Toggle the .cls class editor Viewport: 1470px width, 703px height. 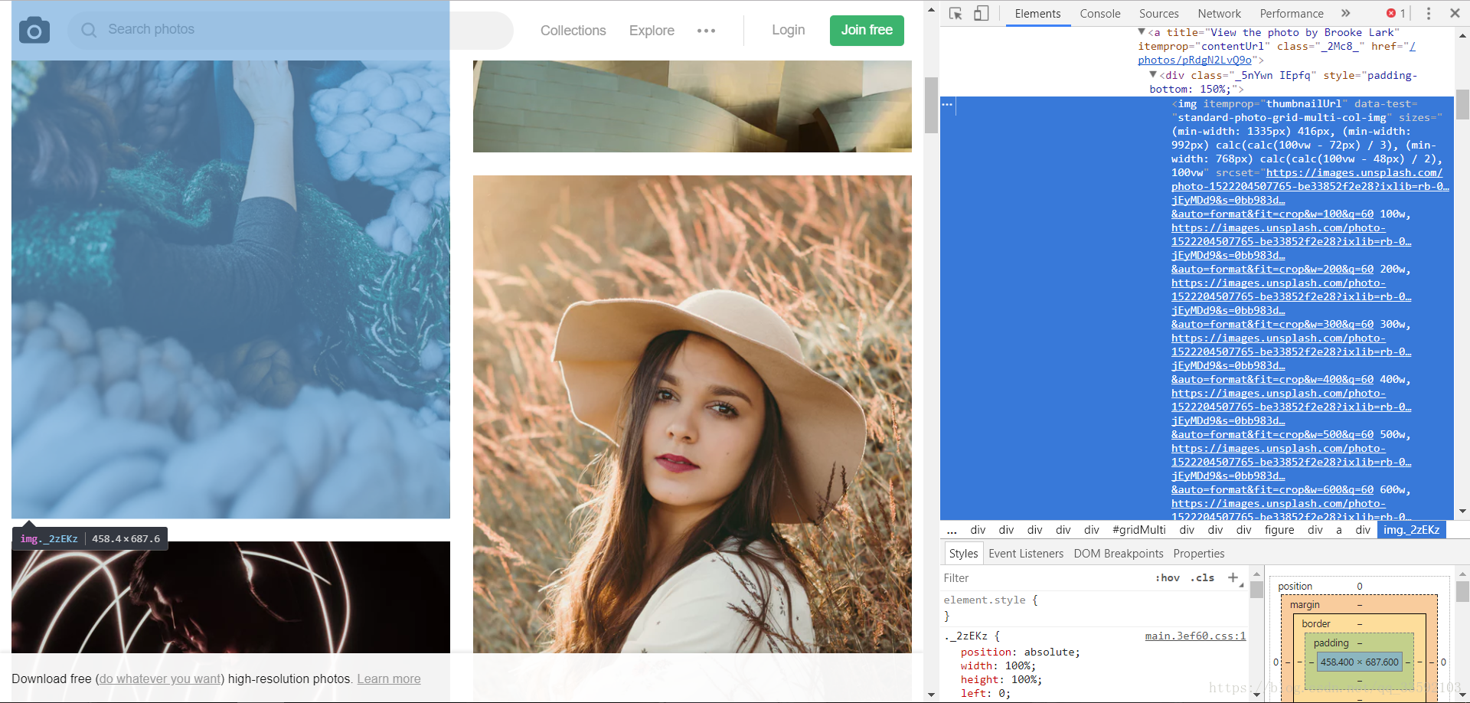[1202, 578]
